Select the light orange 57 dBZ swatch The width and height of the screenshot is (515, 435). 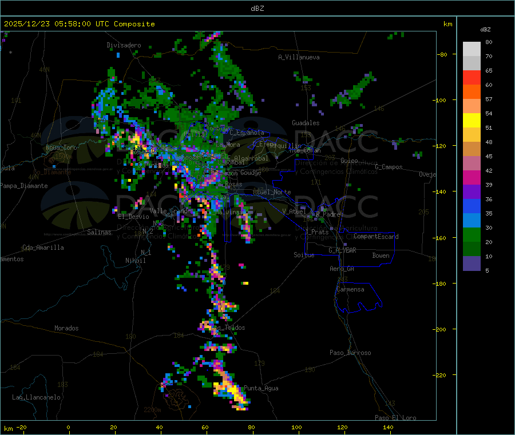click(x=472, y=106)
